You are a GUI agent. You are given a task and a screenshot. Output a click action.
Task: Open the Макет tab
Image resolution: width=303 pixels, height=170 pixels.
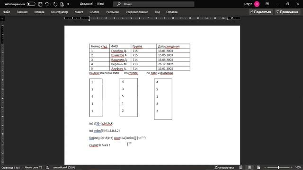click(x=79, y=12)
